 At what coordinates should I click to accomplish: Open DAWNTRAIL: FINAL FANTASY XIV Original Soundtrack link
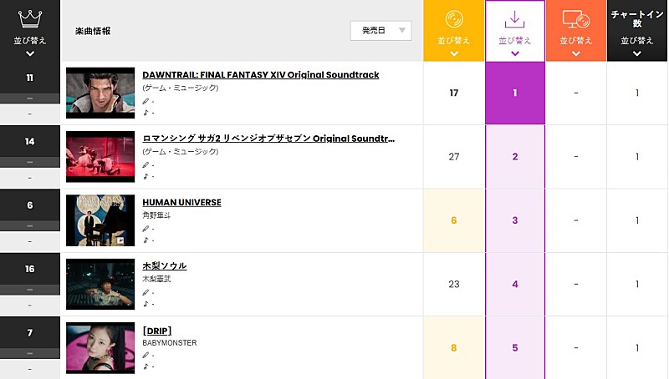tap(260, 75)
